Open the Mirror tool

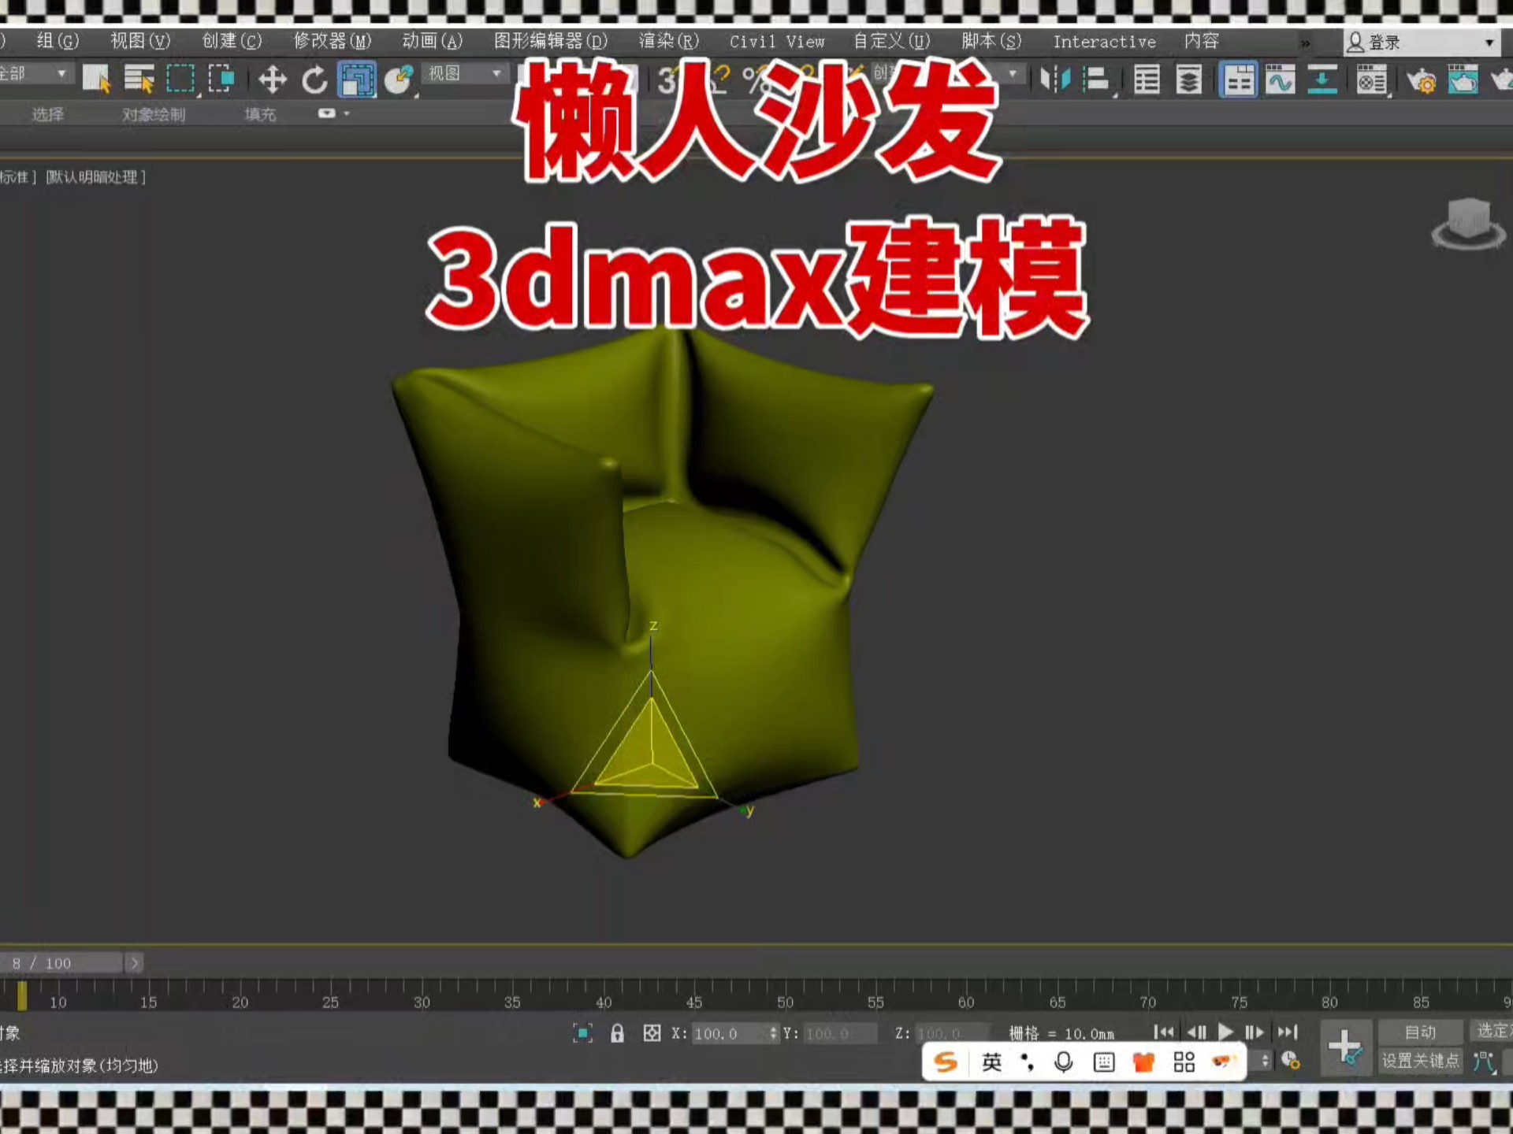tap(1056, 79)
